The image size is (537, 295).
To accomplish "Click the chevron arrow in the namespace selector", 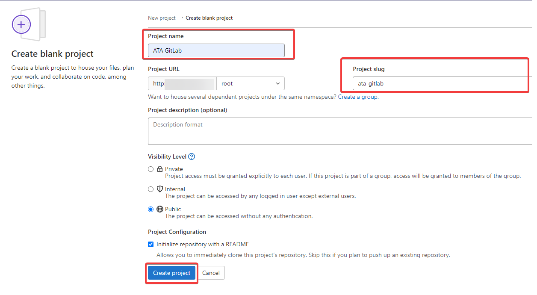I will point(278,83).
